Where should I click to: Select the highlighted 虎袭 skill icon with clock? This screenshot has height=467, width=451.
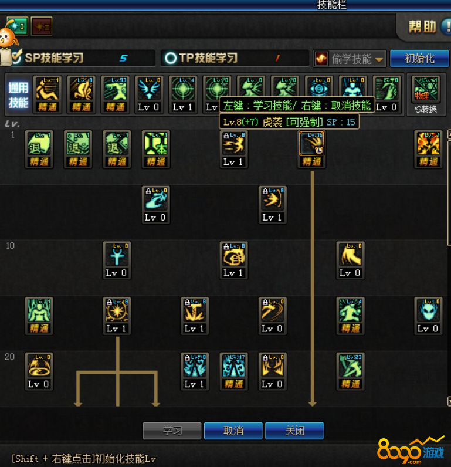point(311,144)
